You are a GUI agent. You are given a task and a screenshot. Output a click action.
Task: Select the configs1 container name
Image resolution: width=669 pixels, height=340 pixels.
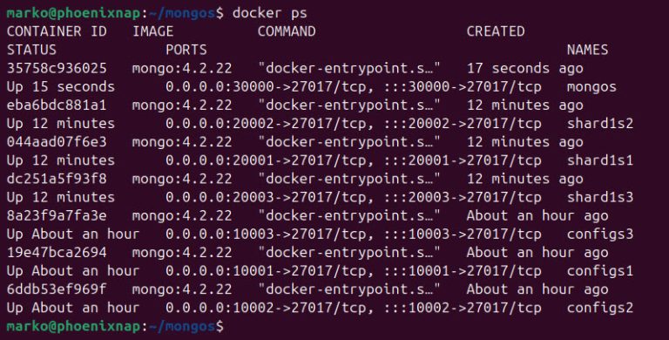tap(600, 271)
